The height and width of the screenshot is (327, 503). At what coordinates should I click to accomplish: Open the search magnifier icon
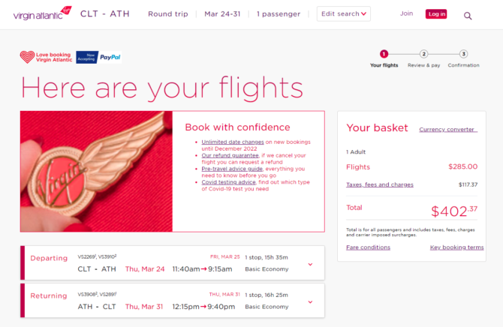[x=468, y=16]
